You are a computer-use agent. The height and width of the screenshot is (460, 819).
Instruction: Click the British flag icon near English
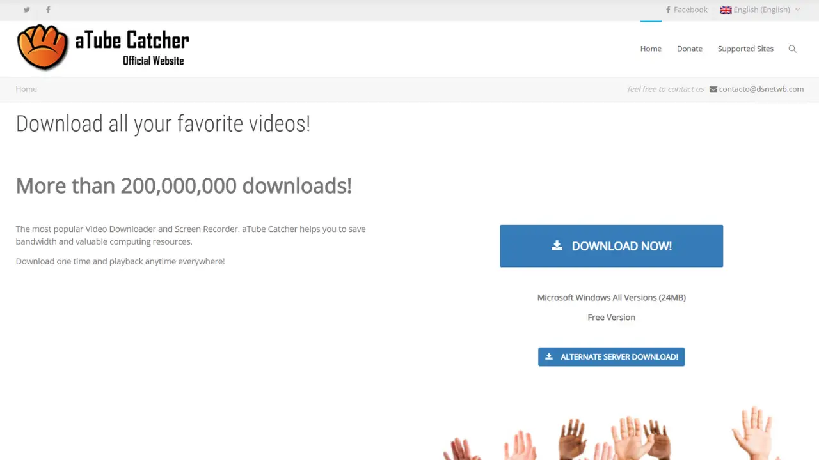click(726, 10)
